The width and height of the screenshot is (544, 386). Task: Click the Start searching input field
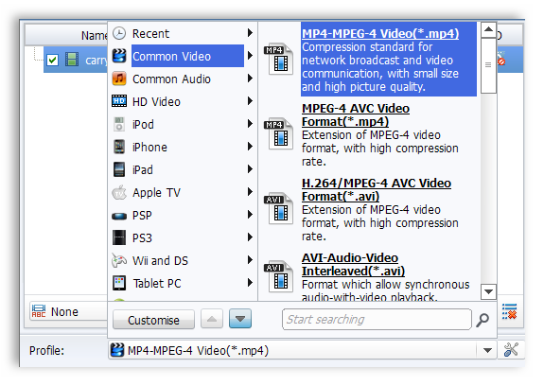pos(377,320)
